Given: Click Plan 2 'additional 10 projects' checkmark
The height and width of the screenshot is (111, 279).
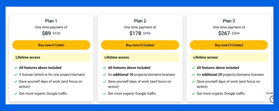Looking at the screenshot, I should (x=104, y=75).
